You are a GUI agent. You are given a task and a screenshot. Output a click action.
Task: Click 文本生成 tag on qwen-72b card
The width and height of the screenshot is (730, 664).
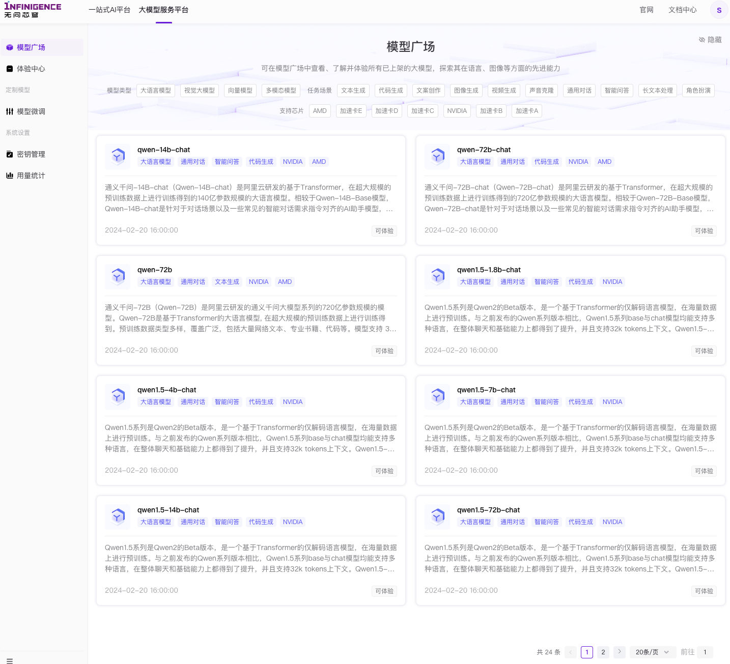click(x=227, y=282)
